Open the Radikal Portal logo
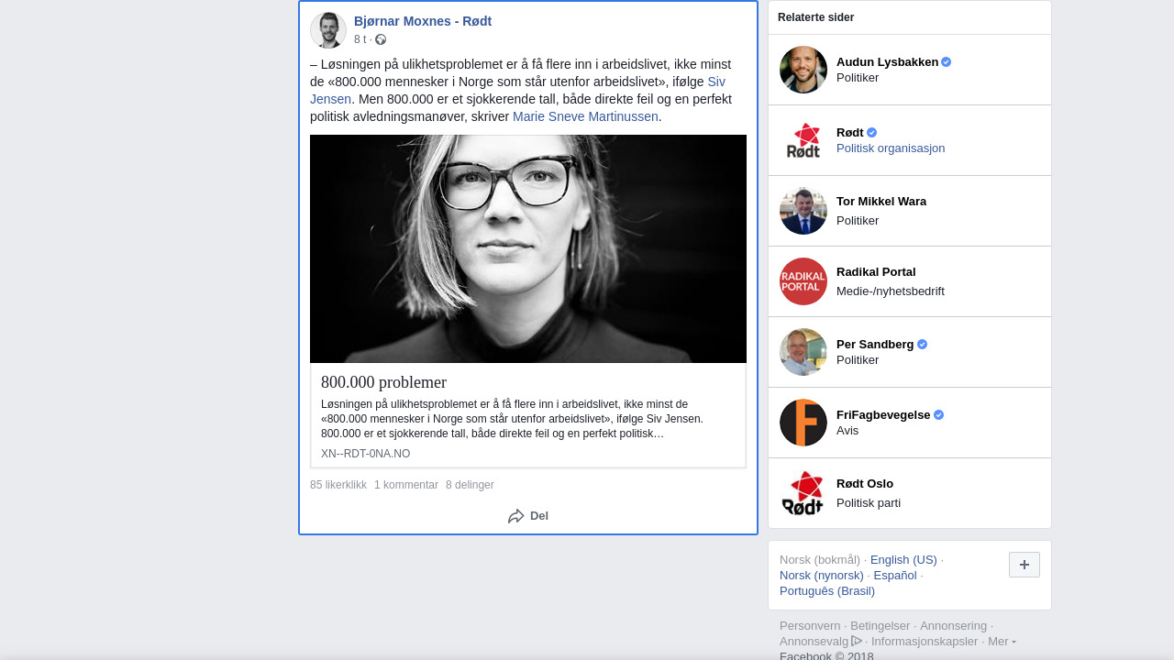Screen dimensions: 1174x660 click(803, 281)
